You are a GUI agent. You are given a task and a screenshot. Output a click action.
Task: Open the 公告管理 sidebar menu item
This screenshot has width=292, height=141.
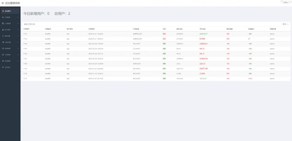coord(8,55)
